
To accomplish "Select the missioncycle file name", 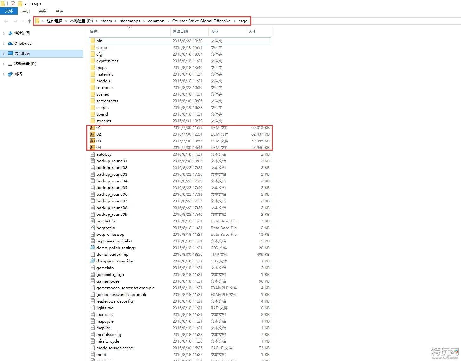I will 108,341.
